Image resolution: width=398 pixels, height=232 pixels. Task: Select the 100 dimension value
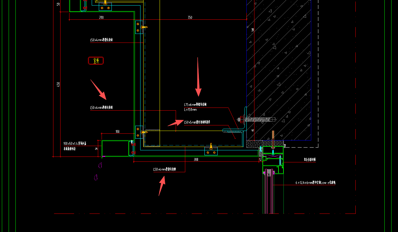[x=117, y=132]
